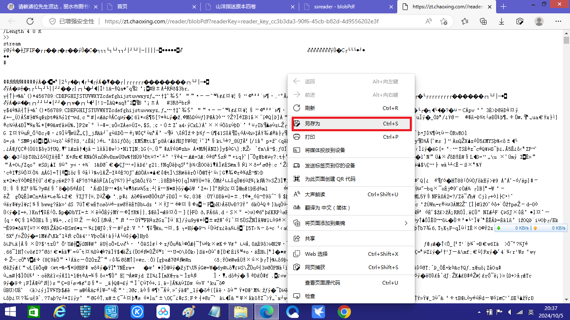Screen dimensions: 570x320
Task: Launch Internet Explorer from the taskbar
Action: 60,311
